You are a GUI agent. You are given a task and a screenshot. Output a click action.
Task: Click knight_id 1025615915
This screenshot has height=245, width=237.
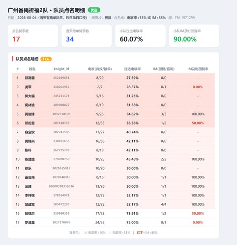[61, 168]
